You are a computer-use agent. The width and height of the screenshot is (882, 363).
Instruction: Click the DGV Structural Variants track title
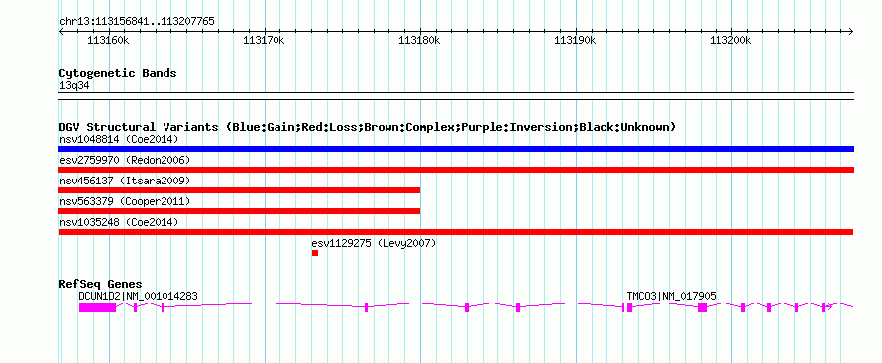pyautogui.click(x=368, y=127)
